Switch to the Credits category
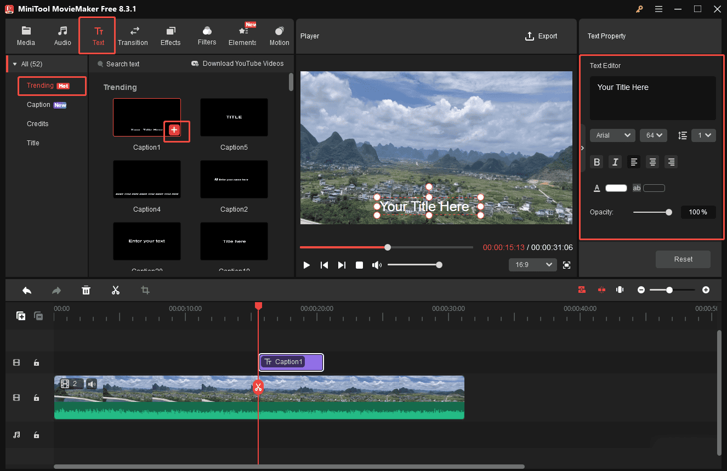The image size is (727, 471). point(37,123)
